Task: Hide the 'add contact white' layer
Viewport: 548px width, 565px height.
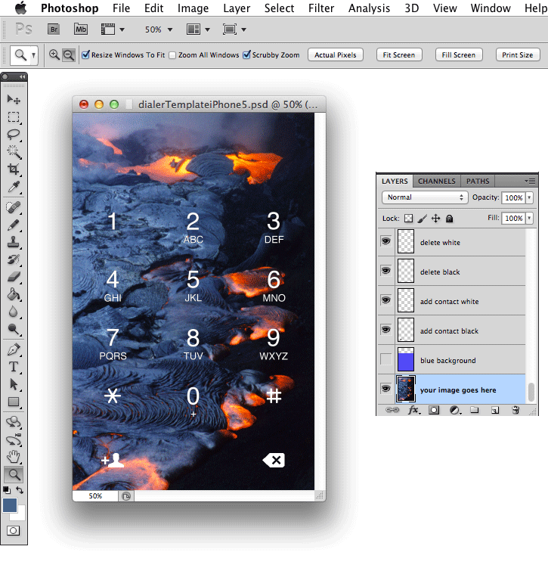Action: [386, 300]
